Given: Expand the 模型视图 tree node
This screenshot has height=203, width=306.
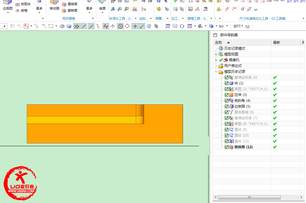Looking at the screenshot, I should 216,54.
